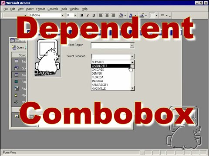This screenshot has height=156, width=209.
Task: Open the Object selector dropdown in toolbar
Action: pos(25,15)
